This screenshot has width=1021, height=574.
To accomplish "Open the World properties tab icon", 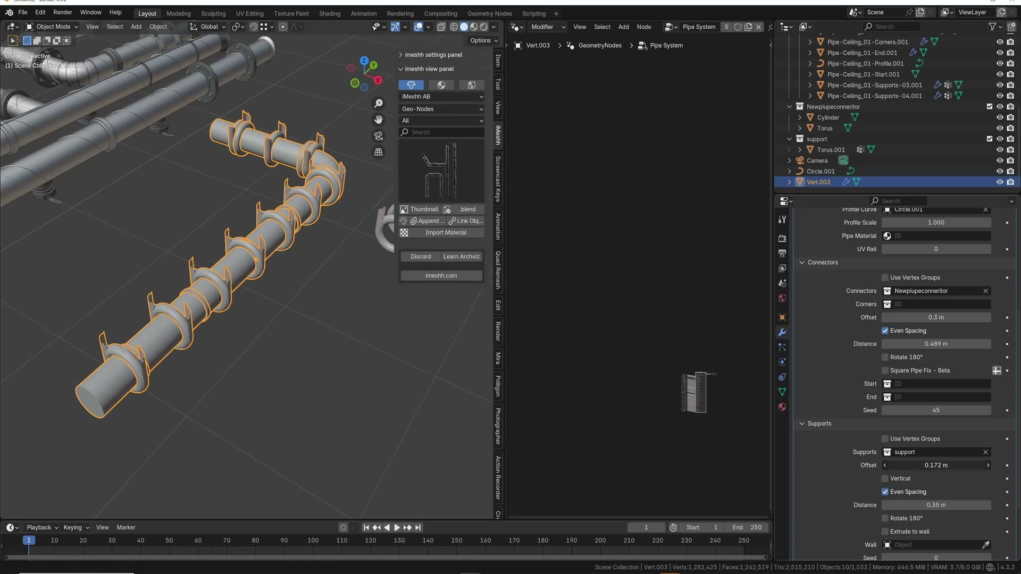I will [x=782, y=298].
